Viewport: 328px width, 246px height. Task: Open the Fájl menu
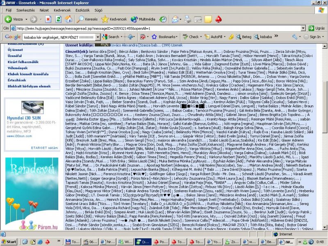(x=9, y=10)
